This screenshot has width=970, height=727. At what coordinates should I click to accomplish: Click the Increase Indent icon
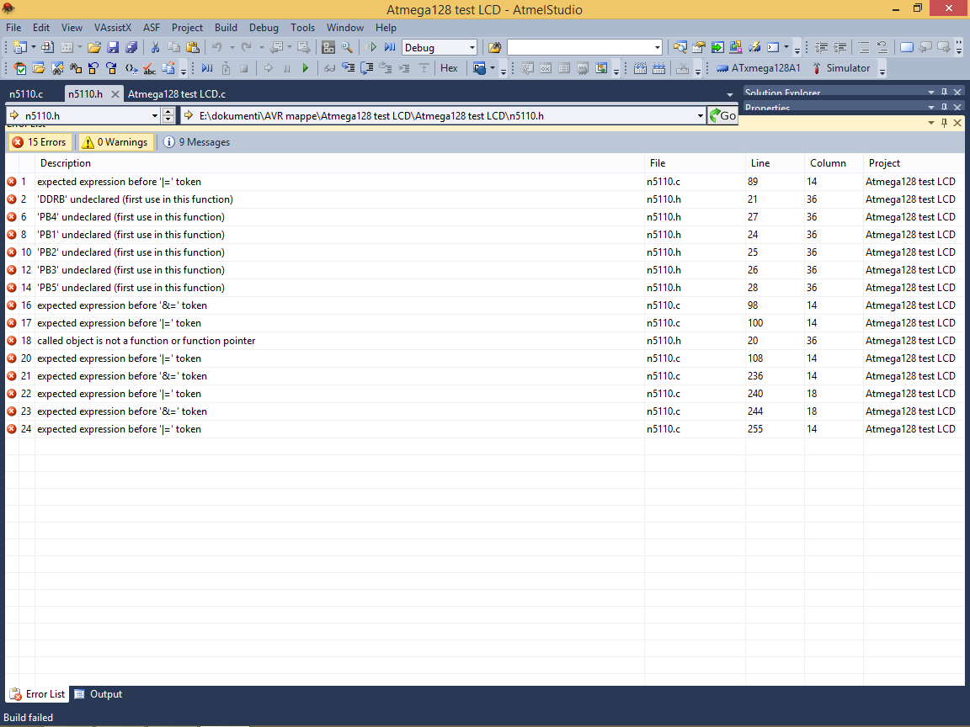tap(840, 48)
